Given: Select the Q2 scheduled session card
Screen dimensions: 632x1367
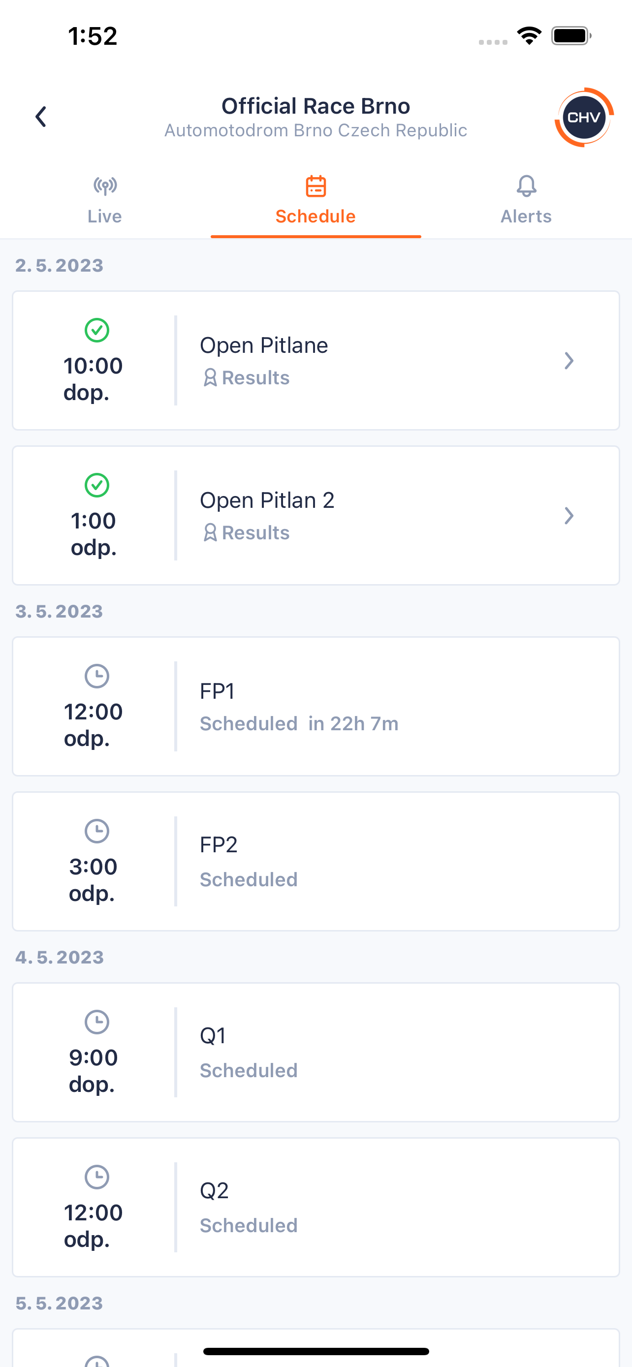Looking at the screenshot, I should point(316,1207).
